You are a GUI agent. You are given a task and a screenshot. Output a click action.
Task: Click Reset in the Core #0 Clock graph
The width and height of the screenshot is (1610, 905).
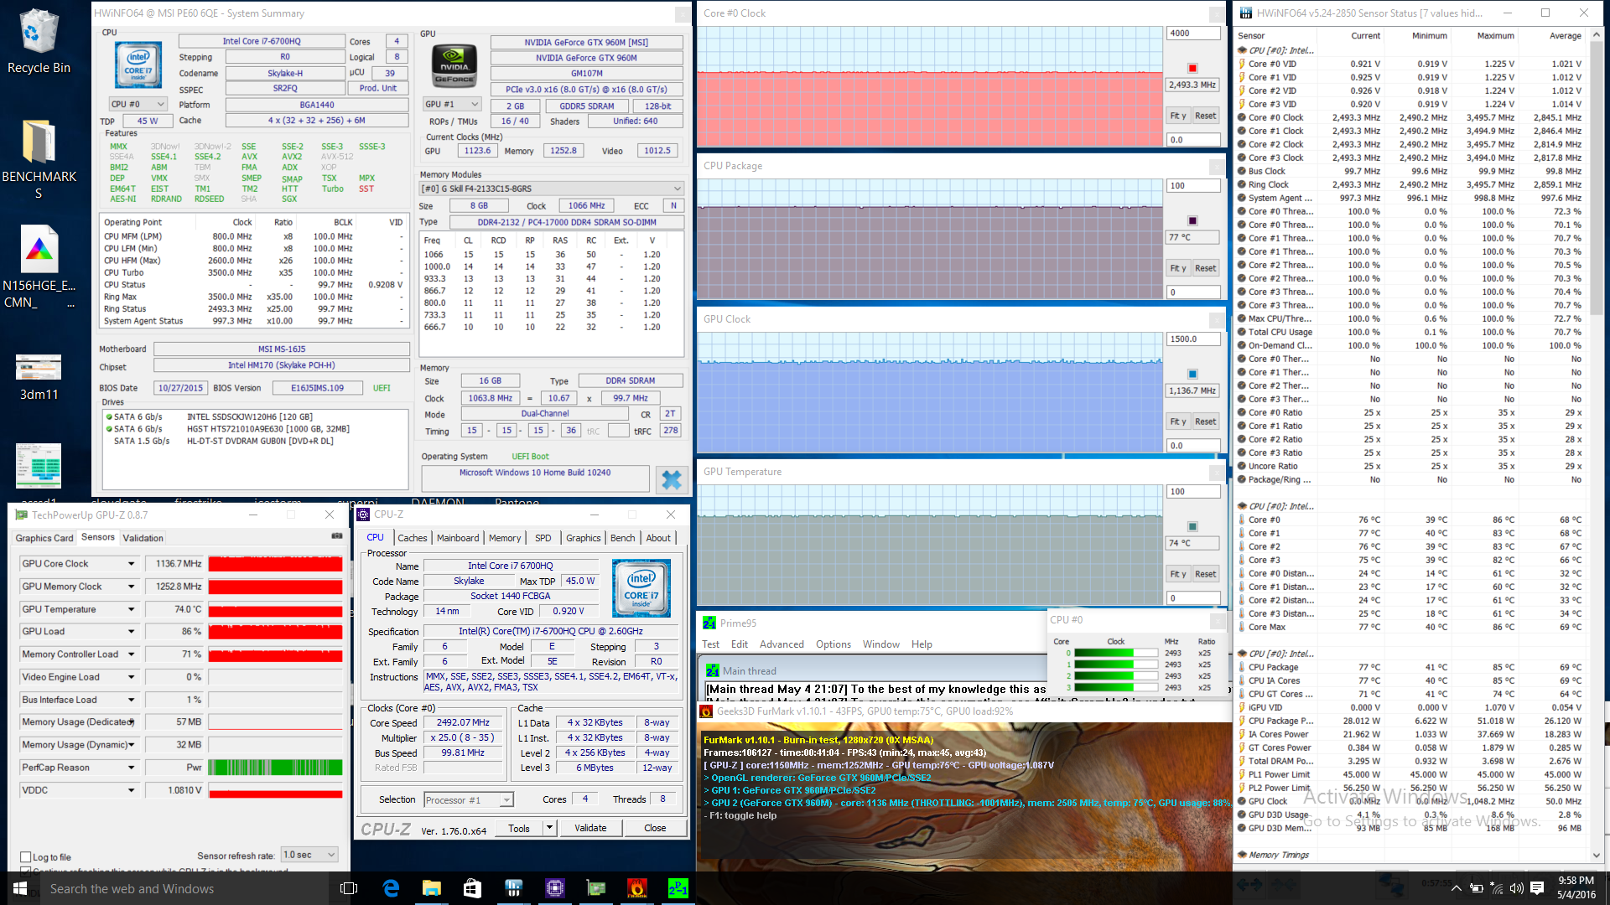[x=1205, y=116]
